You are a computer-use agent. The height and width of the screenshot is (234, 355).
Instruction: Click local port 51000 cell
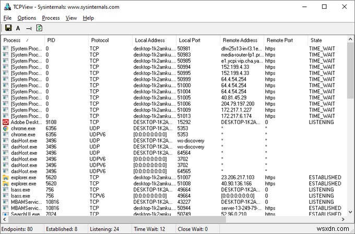pyautogui.click(x=184, y=85)
